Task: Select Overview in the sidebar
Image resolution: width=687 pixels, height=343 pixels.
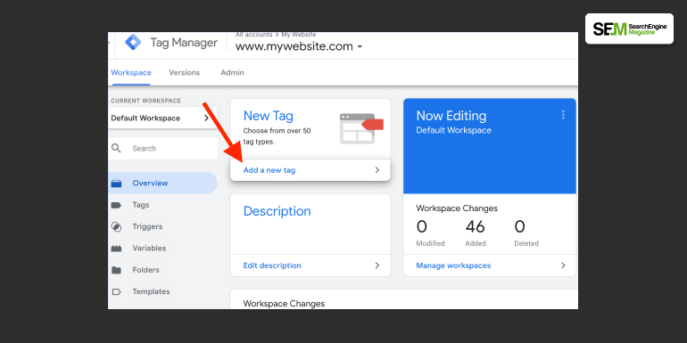Action: 162,183
